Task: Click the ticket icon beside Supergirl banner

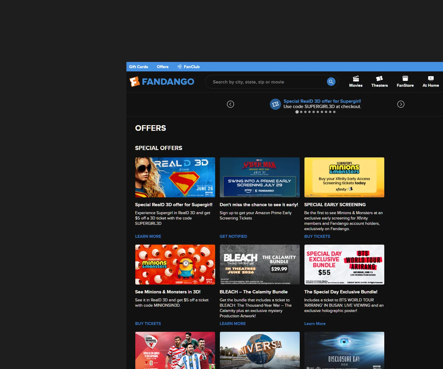Action: [x=275, y=104]
